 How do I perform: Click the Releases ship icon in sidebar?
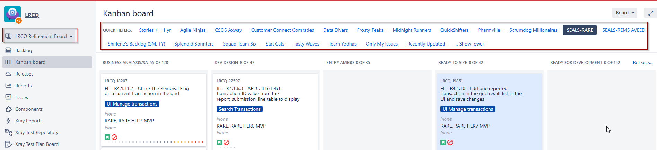(8, 74)
